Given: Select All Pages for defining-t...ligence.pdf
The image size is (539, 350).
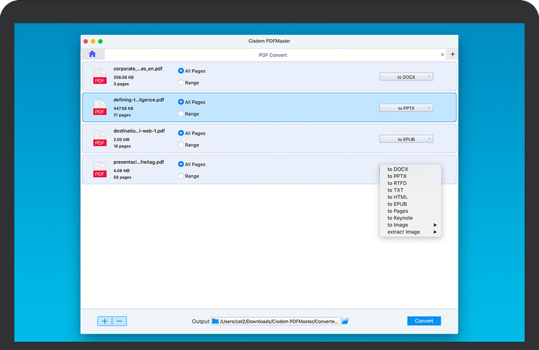Looking at the screenshot, I should [181, 102].
